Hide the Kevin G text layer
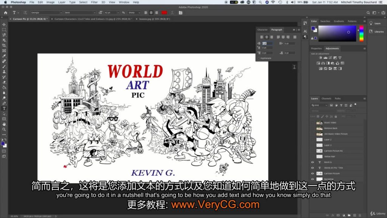 tap(313, 162)
